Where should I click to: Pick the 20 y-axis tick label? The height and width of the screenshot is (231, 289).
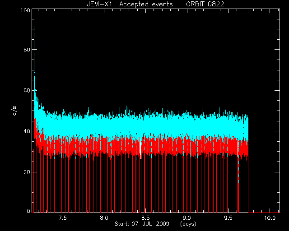point(27,172)
